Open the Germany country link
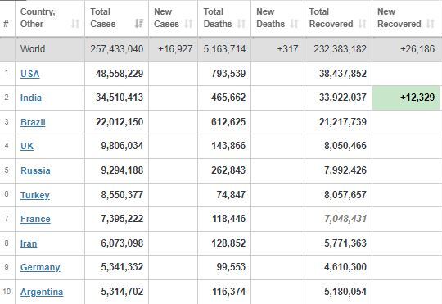This screenshot has width=442, height=304. [x=40, y=267]
